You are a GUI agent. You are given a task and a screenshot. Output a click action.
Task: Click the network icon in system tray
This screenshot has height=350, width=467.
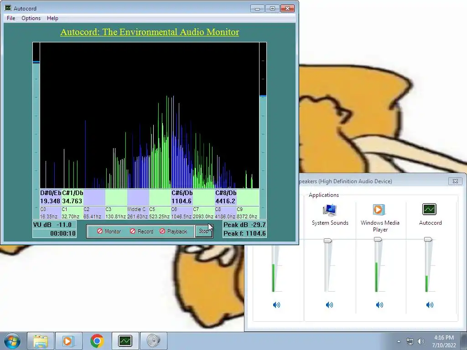click(x=410, y=341)
